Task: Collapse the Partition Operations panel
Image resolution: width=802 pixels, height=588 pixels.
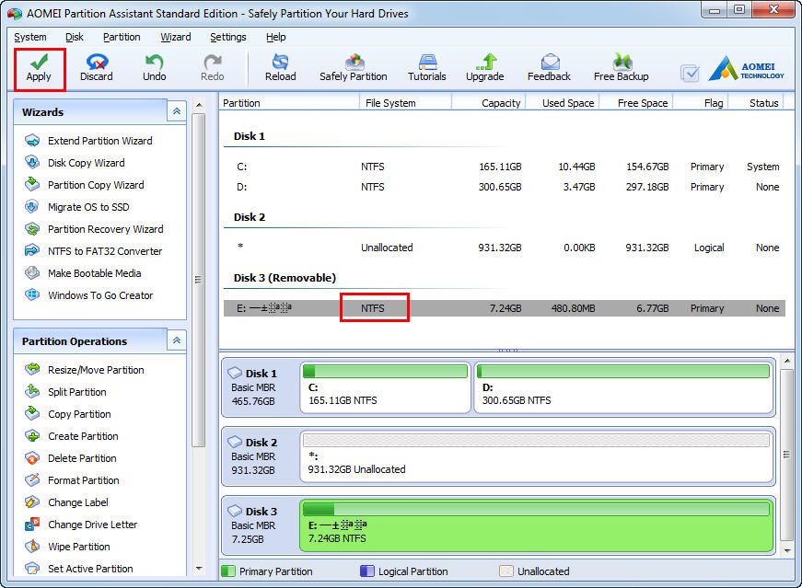Action: tap(177, 340)
